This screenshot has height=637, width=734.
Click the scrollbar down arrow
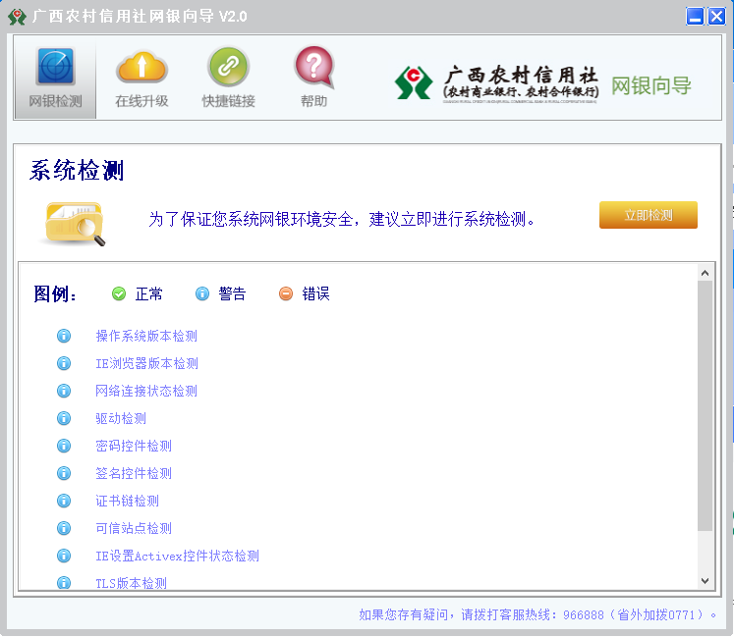click(705, 580)
